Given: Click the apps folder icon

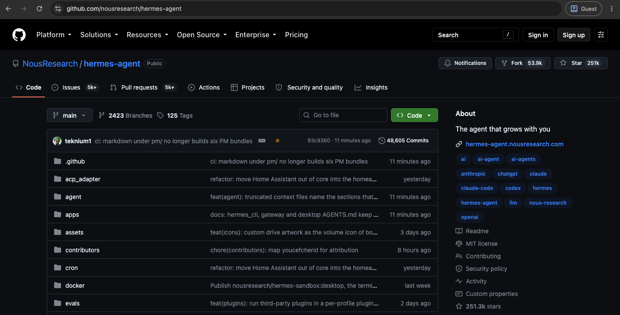Looking at the screenshot, I should [58, 215].
